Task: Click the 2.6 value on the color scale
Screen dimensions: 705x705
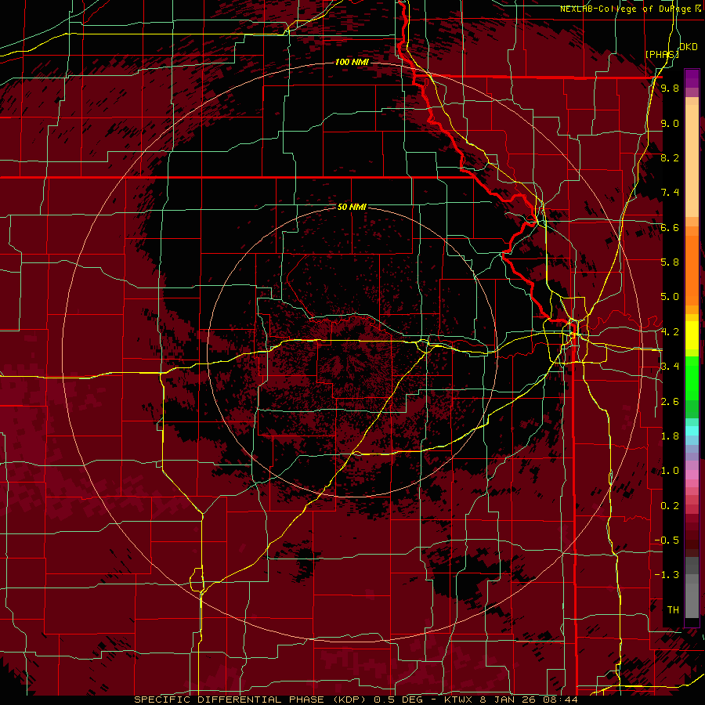Action: (x=670, y=402)
